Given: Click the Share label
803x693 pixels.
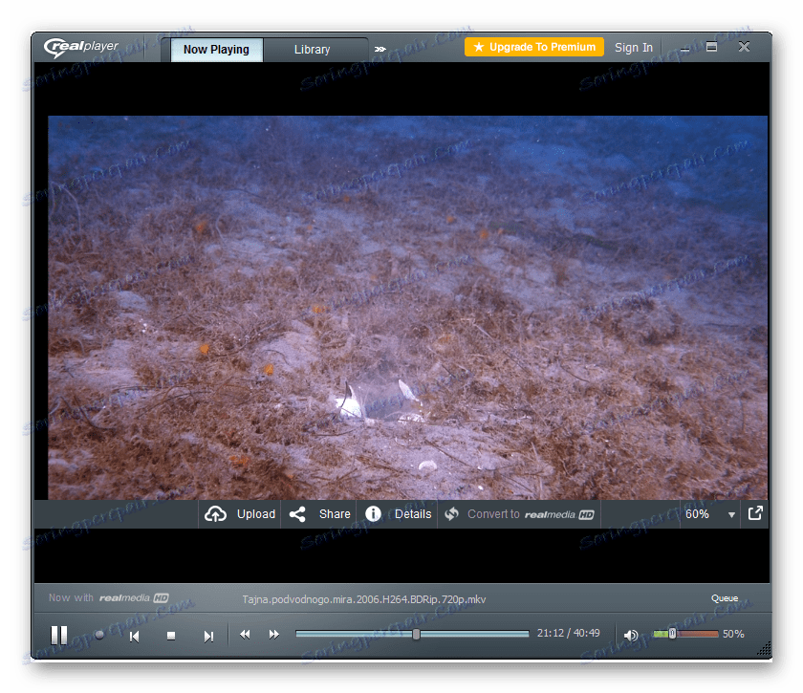Looking at the screenshot, I should (335, 513).
